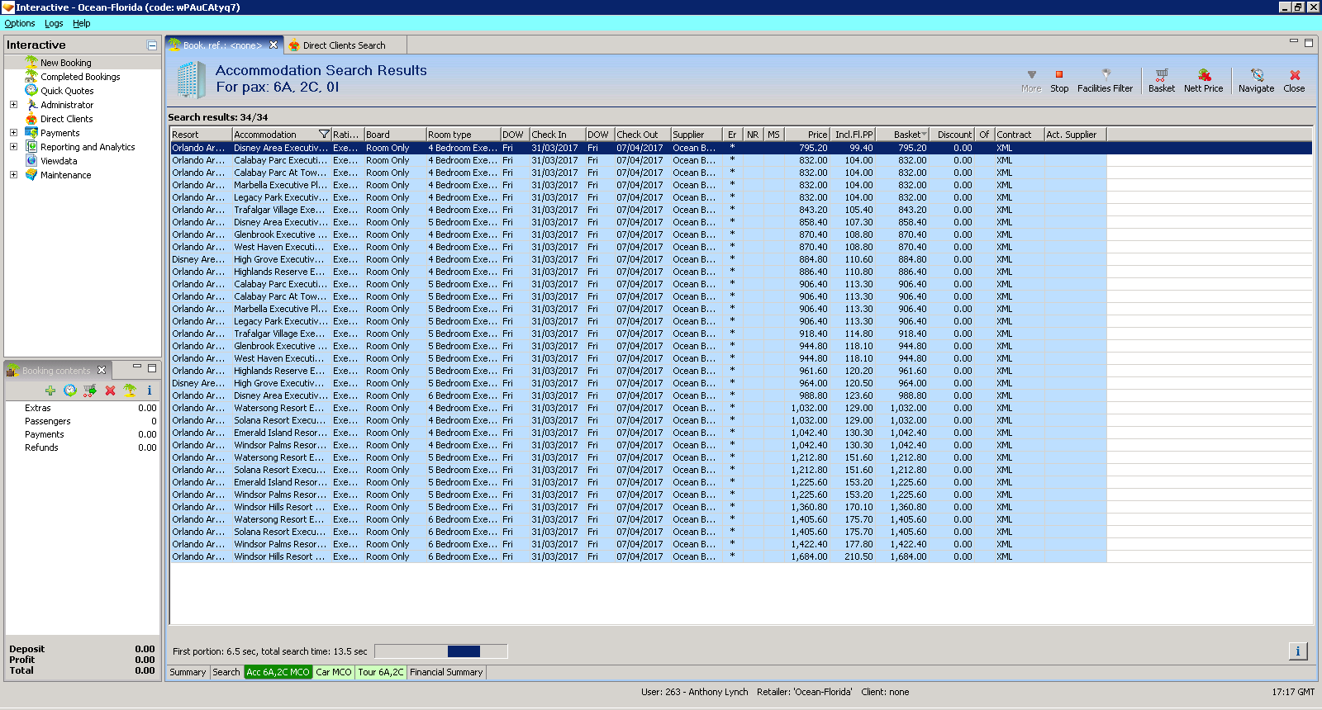
Task: Expand the Reporting and Analytics node
Action: click(13, 147)
